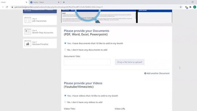Minimize the browser window

pos(187,2)
